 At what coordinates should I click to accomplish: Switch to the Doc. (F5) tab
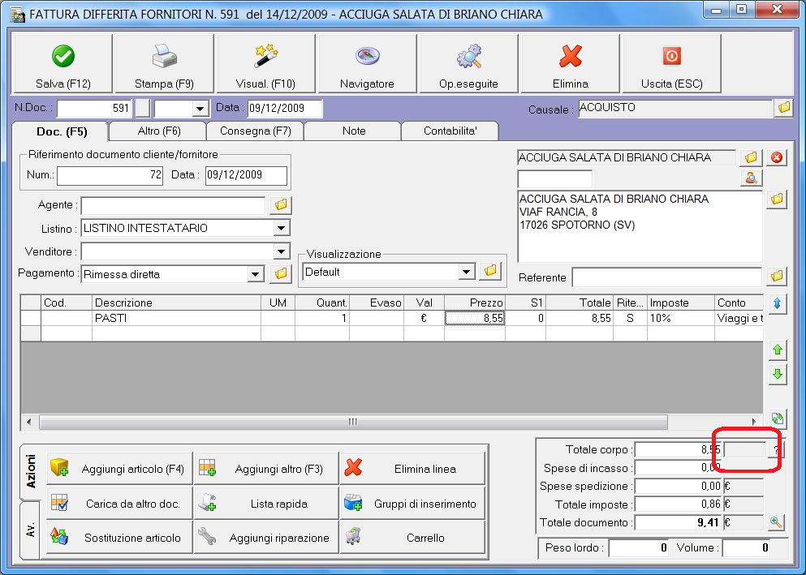point(61,131)
